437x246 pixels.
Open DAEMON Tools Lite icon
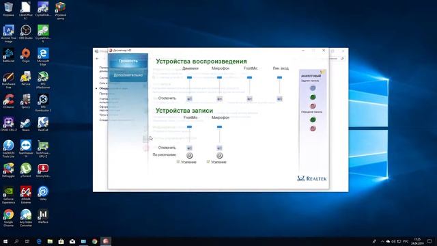click(8, 149)
